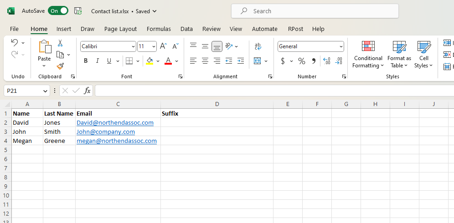Expand the Name Box dropdown arrow

pos(45,91)
